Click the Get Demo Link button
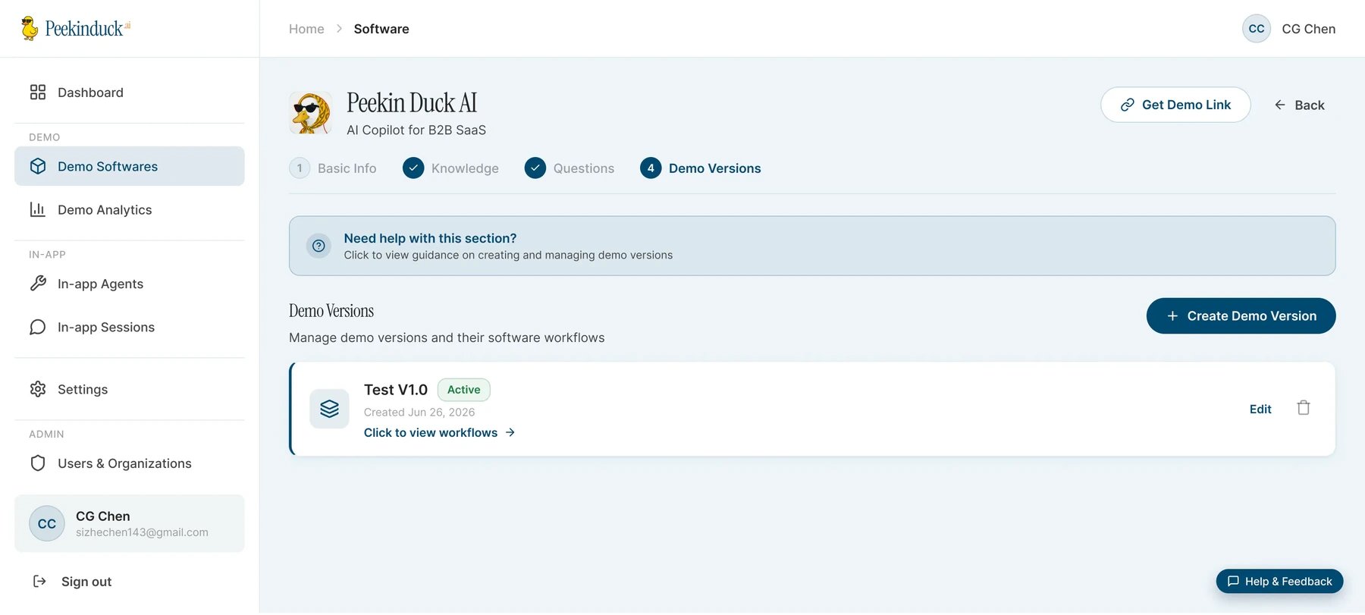 (x=1175, y=105)
